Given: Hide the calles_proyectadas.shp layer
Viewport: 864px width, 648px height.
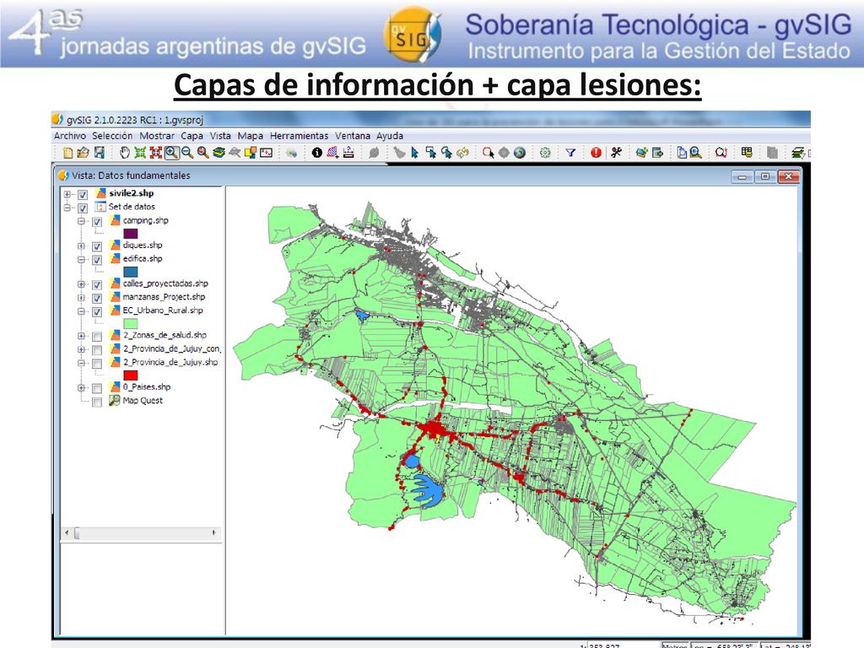Looking at the screenshot, I should point(97,285).
